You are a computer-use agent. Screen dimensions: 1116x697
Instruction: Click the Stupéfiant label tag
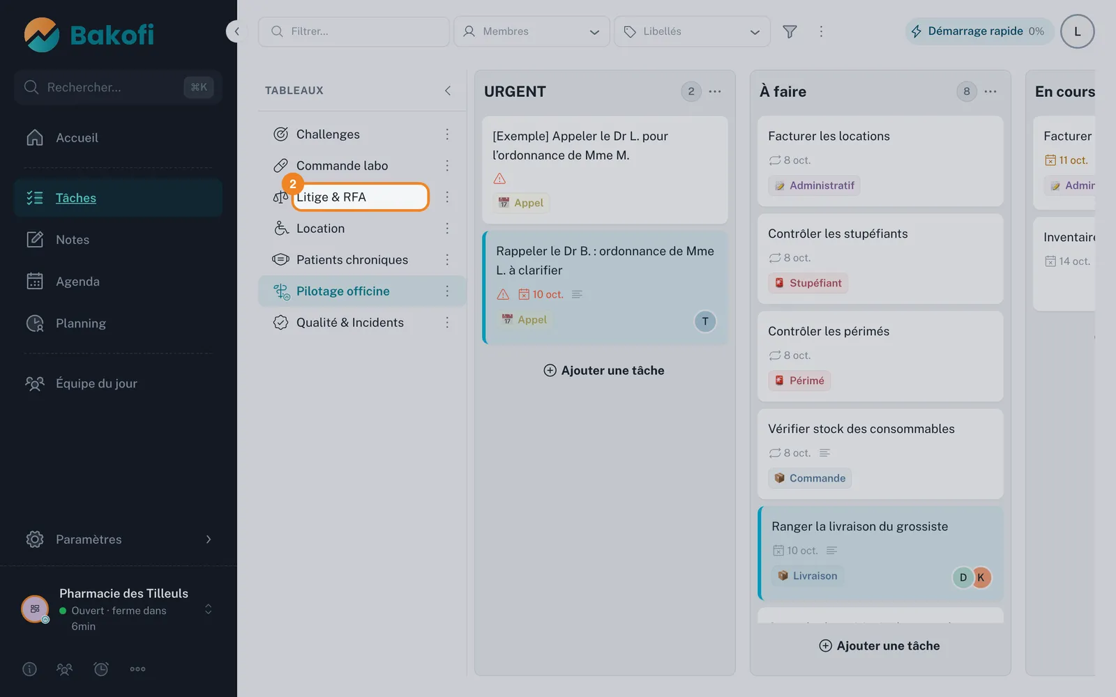coord(808,283)
